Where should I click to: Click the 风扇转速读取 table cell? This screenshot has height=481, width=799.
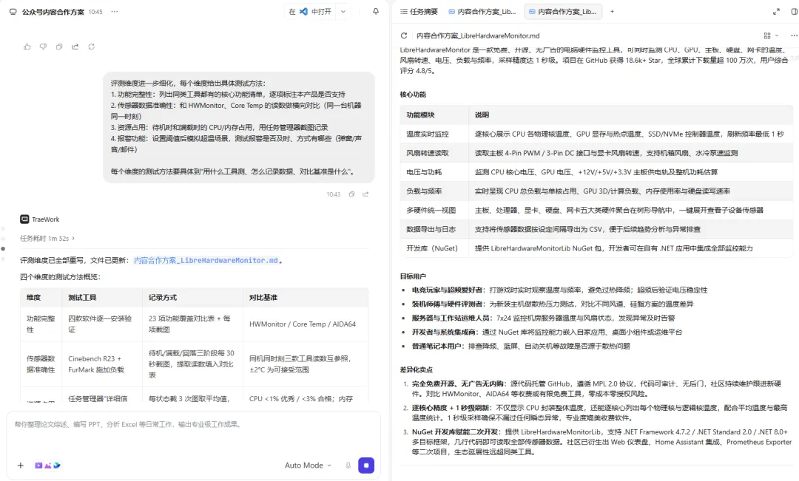[434, 153]
